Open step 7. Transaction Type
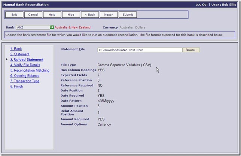 coord(25,81)
